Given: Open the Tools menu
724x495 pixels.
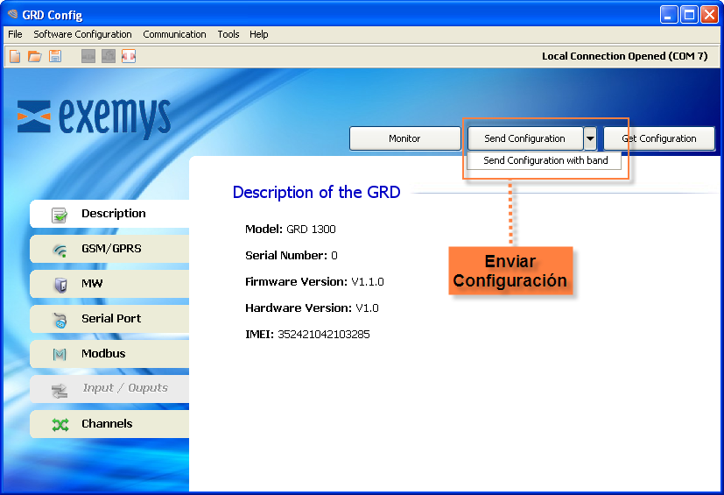Looking at the screenshot, I should 228,34.
